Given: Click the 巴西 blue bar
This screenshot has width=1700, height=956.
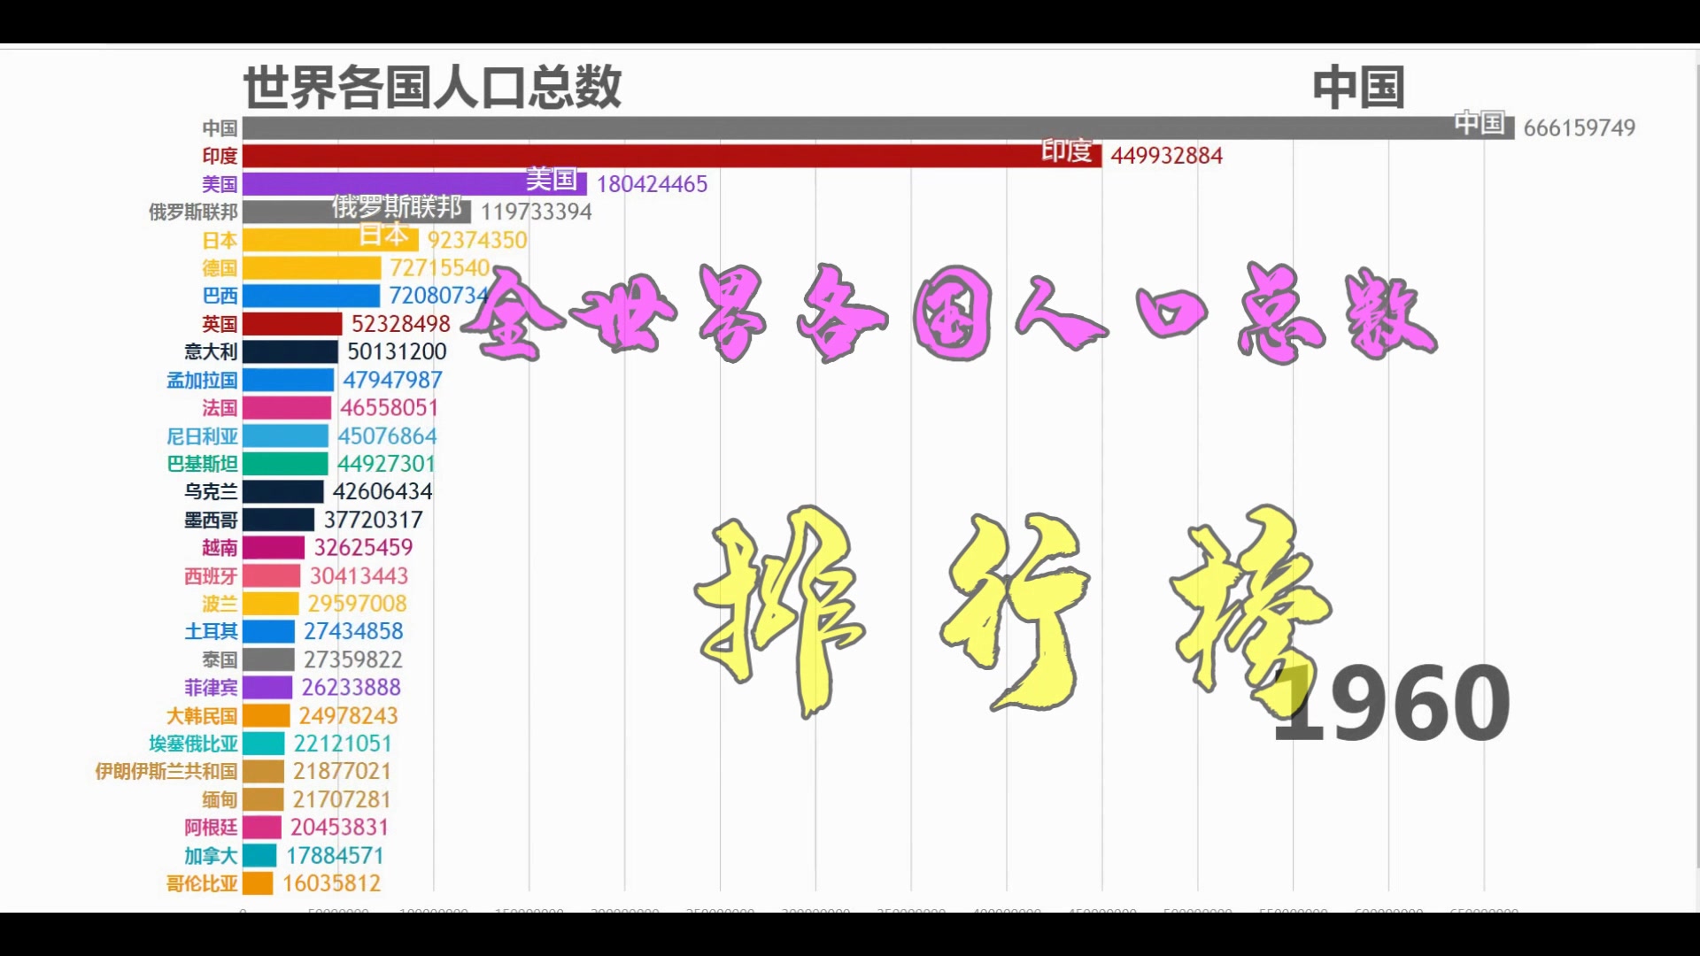Looking at the screenshot, I should coord(312,296).
